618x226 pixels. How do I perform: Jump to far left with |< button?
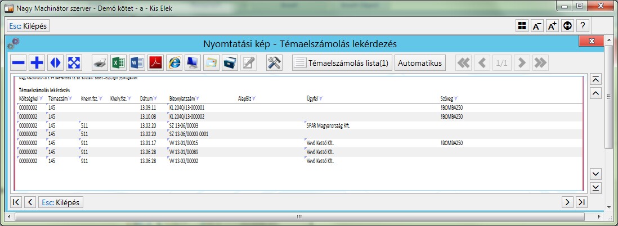click(x=16, y=202)
